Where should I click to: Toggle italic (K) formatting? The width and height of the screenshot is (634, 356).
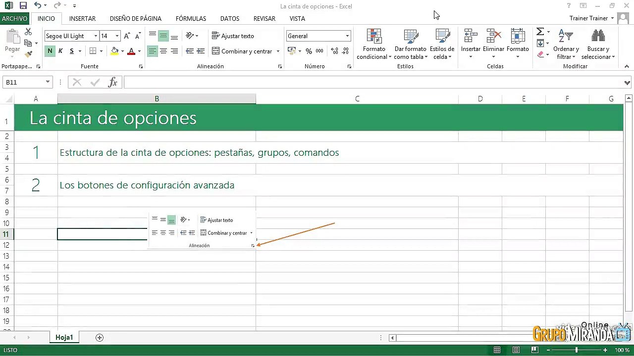[60, 51]
